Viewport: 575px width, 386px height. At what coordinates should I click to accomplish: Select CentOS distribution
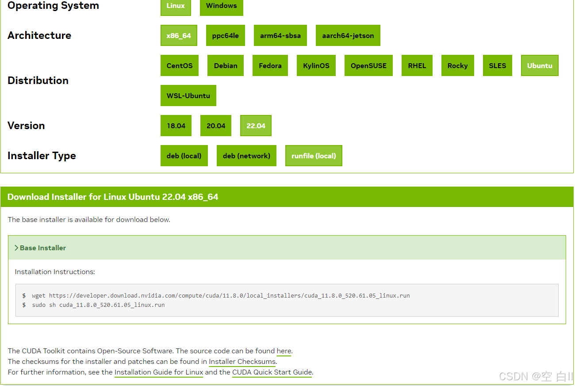click(180, 65)
